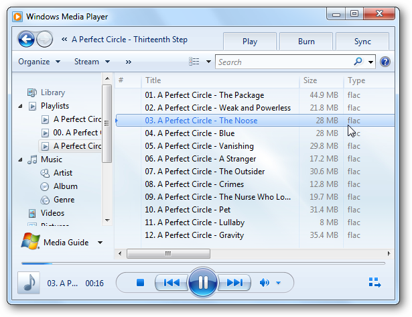Open breadcrumb chevron before album name
The height and width of the screenshot is (317, 412).
[x=64, y=40]
